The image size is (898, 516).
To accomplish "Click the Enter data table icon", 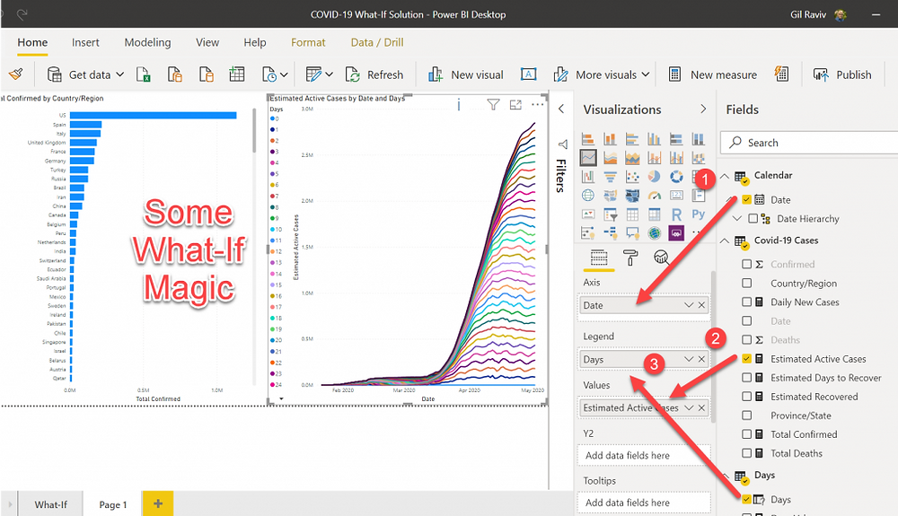I will tap(237, 74).
